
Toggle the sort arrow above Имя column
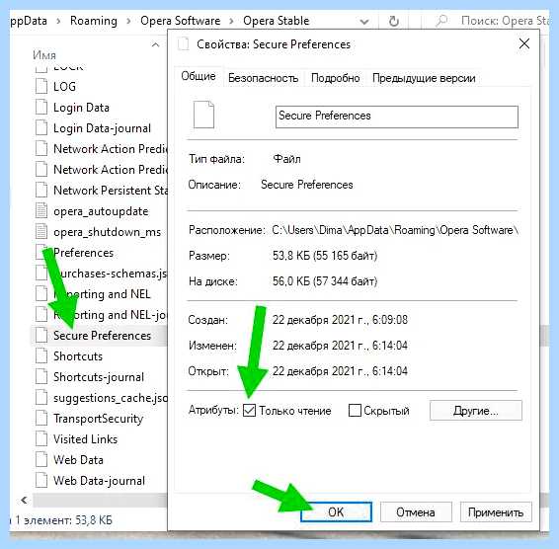tap(155, 44)
